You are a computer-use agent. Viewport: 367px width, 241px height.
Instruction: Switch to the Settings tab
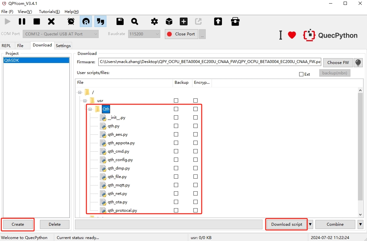(x=63, y=45)
